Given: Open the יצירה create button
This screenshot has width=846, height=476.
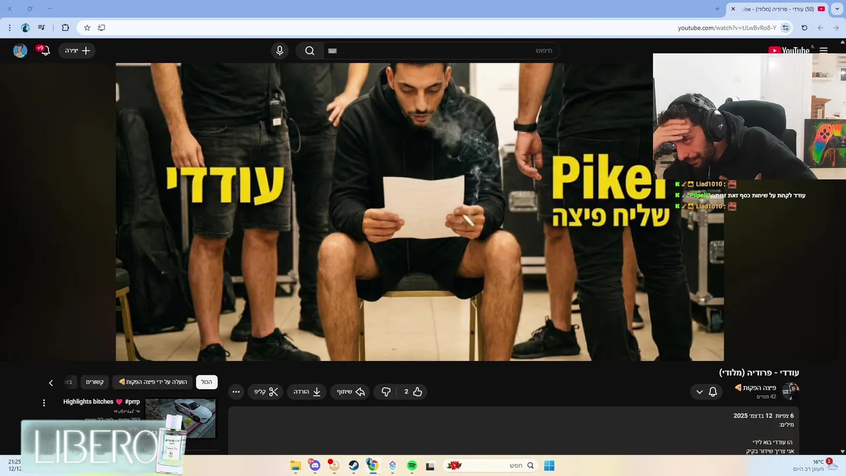Looking at the screenshot, I should (77, 50).
